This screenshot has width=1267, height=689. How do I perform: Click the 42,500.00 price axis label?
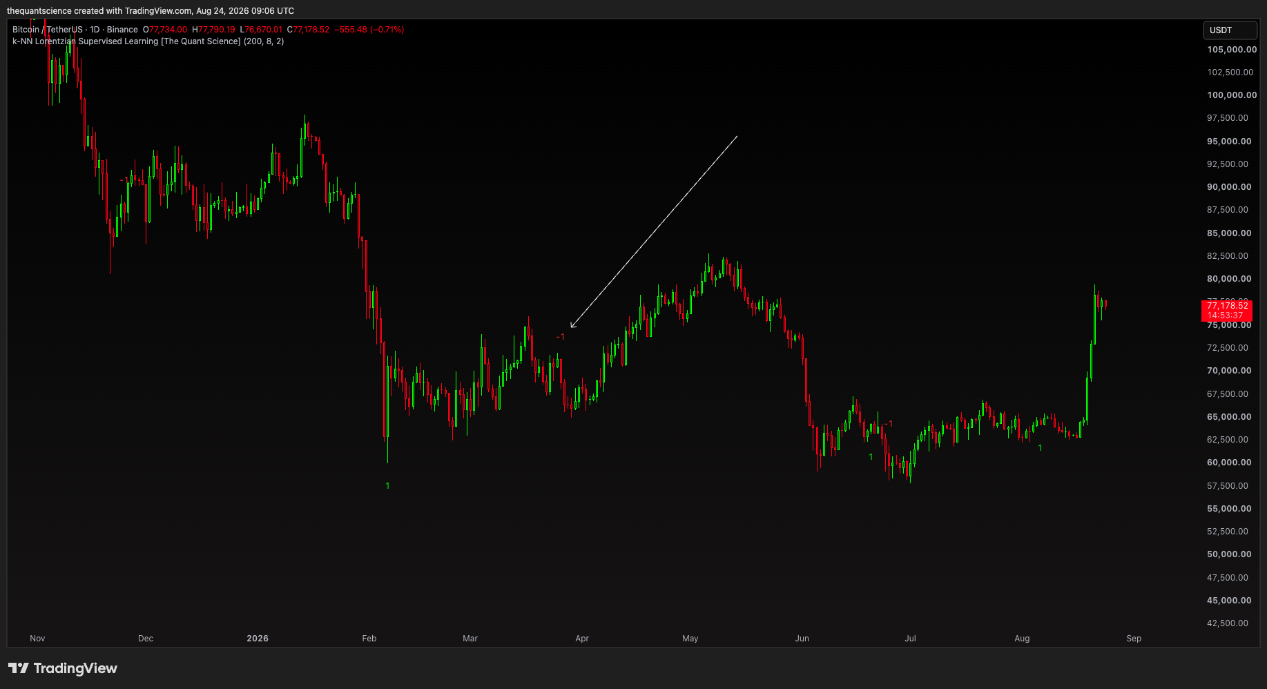point(1228,623)
